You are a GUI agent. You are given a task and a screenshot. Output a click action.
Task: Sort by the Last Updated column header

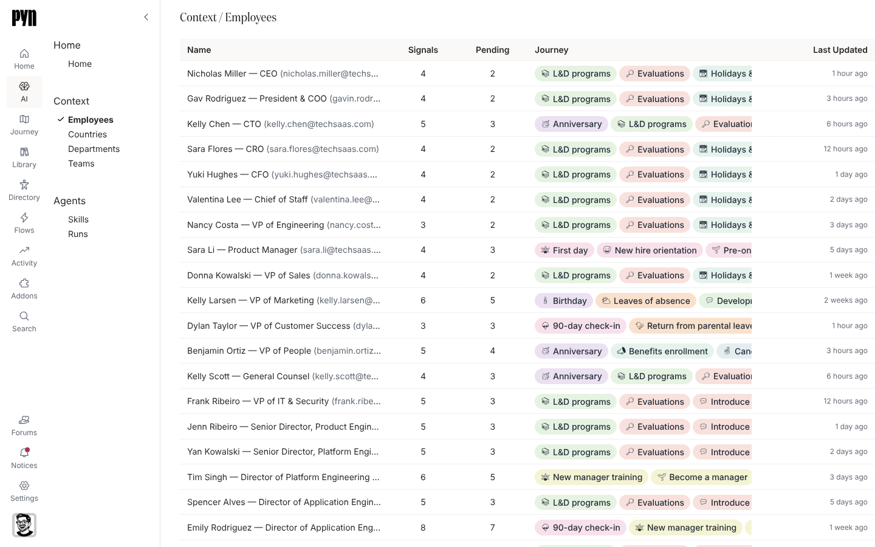[x=840, y=50]
